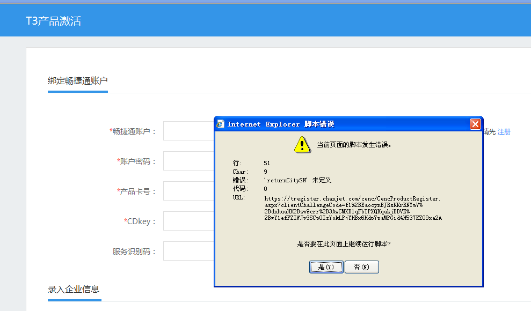The width and height of the screenshot is (531, 311).
Task: Click the 是否要在此页面上继续运行脚本 question text
Action: (344, 244)
